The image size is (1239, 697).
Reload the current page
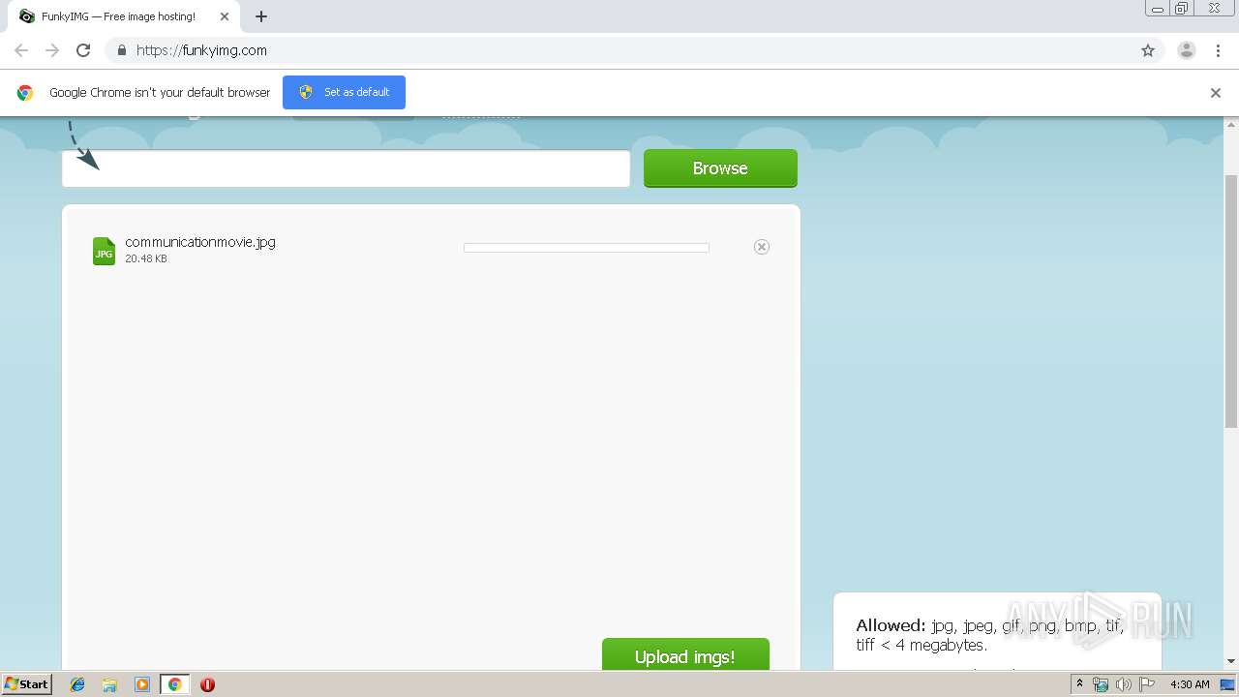(83, 50)
